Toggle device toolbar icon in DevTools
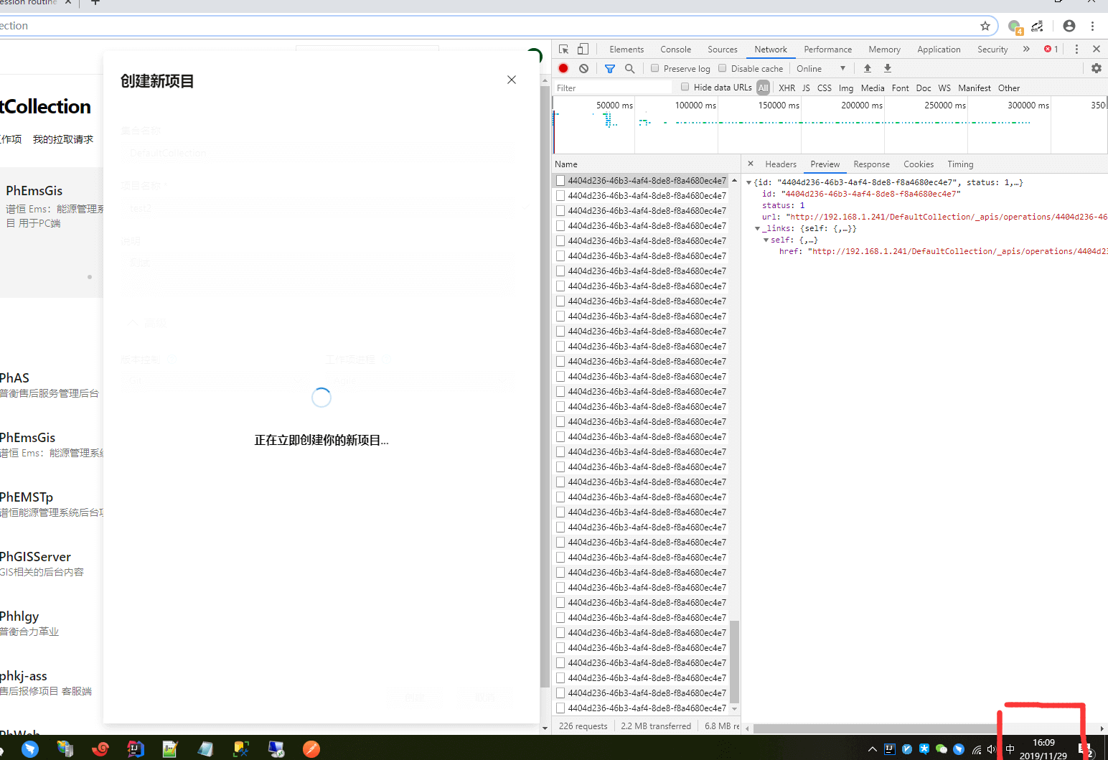1108x760 pixels. click(583, 49)
